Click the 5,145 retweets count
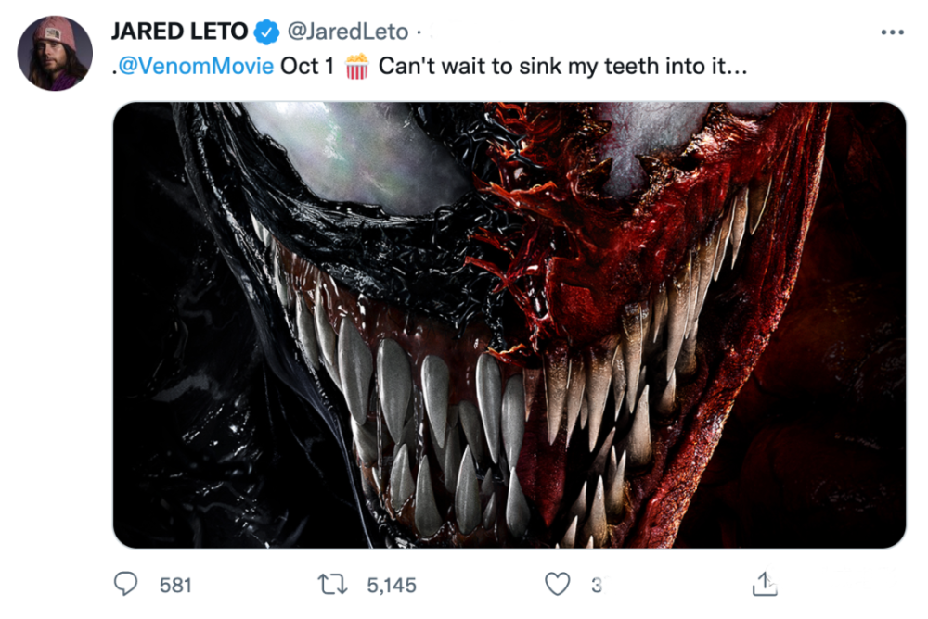 [x=391, y=586]
